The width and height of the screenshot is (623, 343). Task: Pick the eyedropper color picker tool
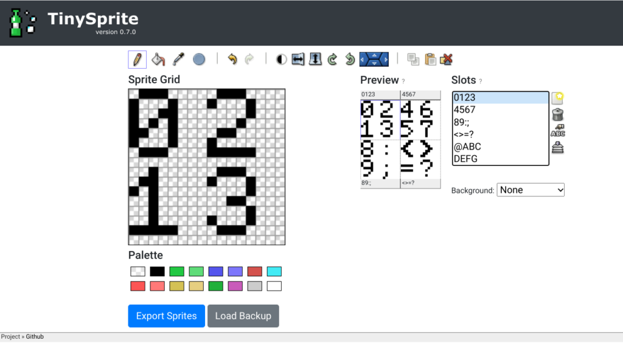178,59
